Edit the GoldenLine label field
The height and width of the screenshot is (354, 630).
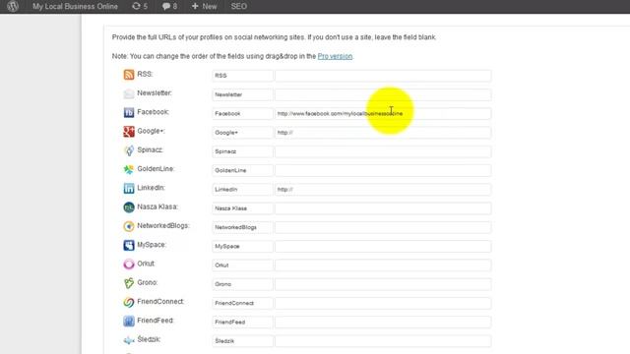tap(242, 170)
